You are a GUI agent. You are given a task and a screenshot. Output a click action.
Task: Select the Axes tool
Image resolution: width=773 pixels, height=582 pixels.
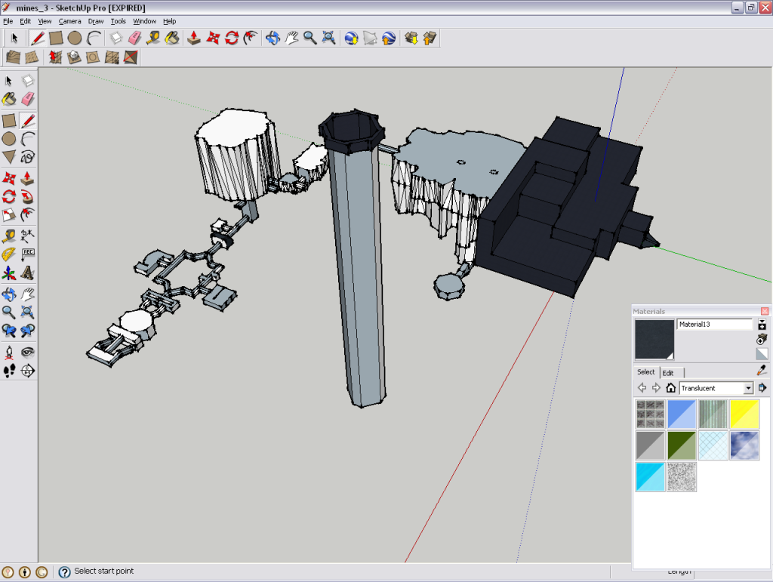click(x=9, y=273)
